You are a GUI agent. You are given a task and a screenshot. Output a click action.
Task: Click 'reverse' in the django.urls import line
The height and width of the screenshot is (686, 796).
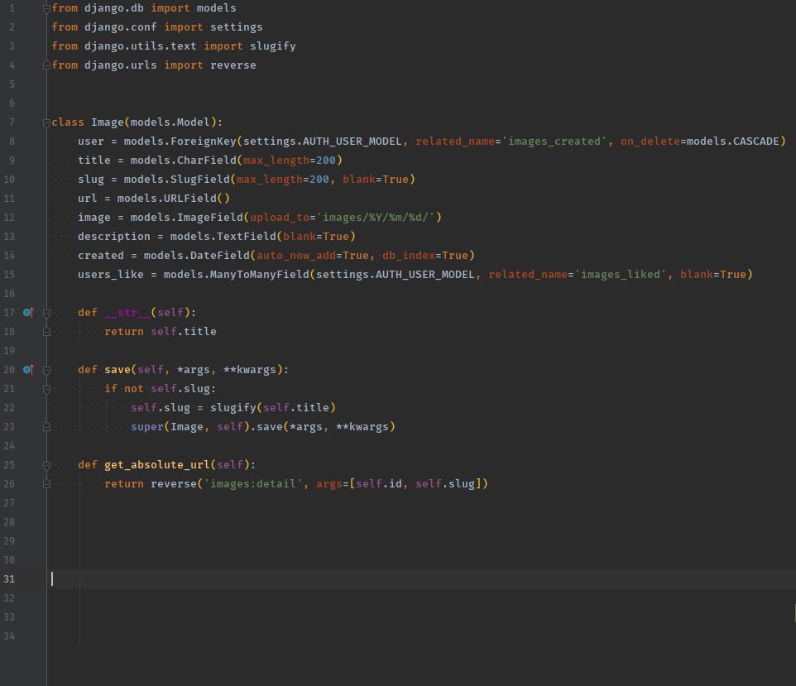tap(233, 65)
